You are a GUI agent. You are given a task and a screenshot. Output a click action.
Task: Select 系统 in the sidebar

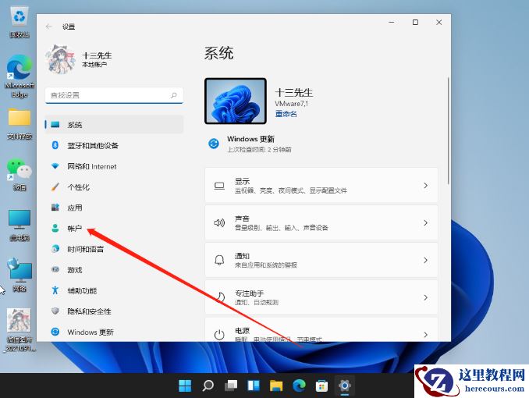coord(114,125)
